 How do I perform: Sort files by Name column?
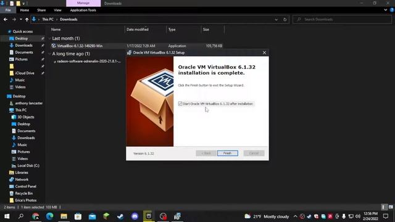point(56,30)
